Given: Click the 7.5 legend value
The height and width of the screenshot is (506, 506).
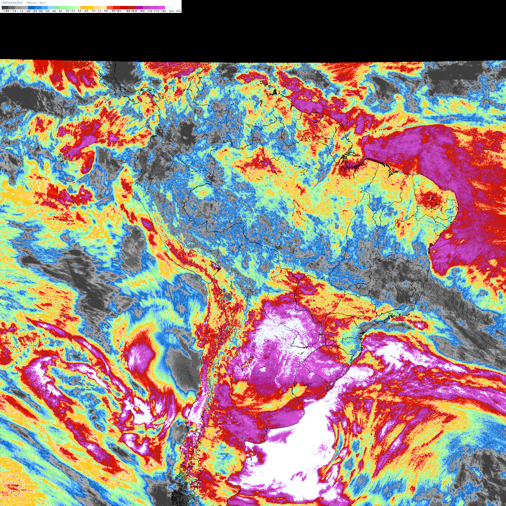Looking at the screenshot, I should 100,11.
